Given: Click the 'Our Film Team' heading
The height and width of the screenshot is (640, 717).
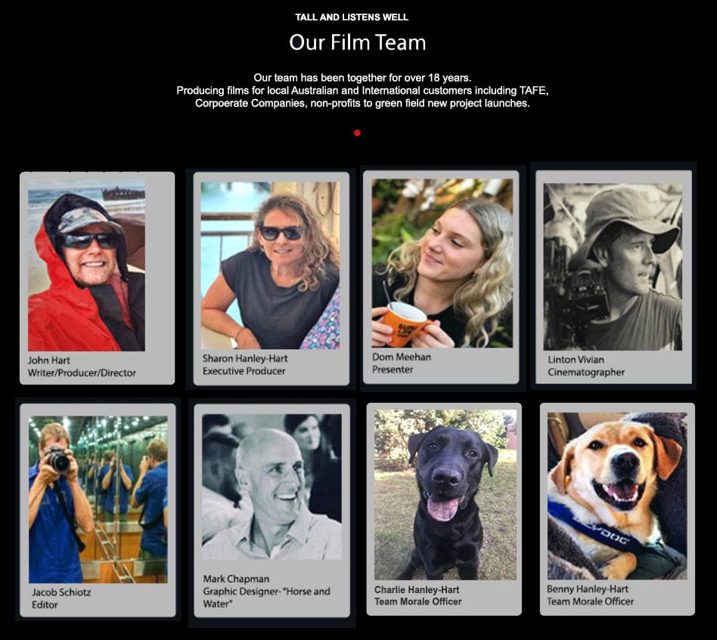Looking at the screenshot, I should (x=358, y=42).
